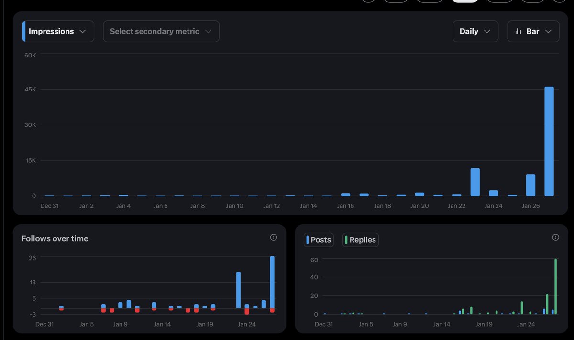Toggle the Replies series filter
Image resolution: width=574 pixels, height=340 pixels.
(360, 239)
